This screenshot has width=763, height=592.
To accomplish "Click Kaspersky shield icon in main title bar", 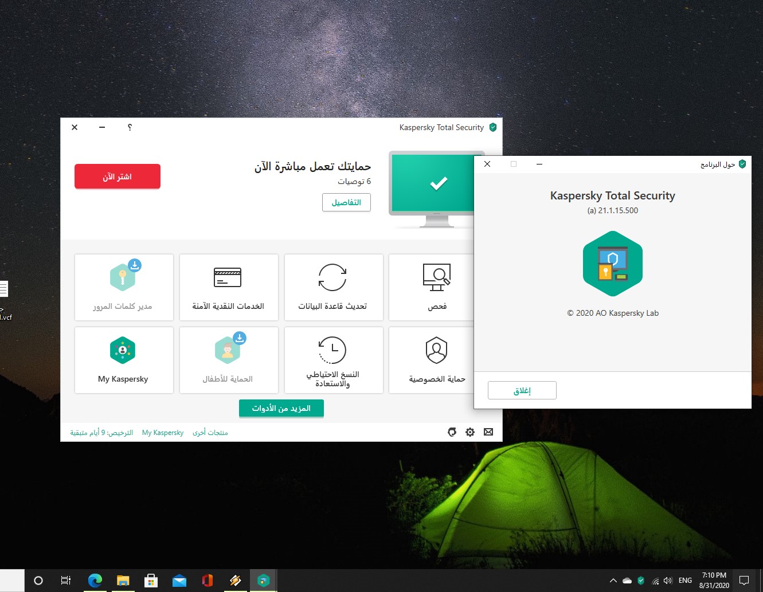I will [493, 127].
